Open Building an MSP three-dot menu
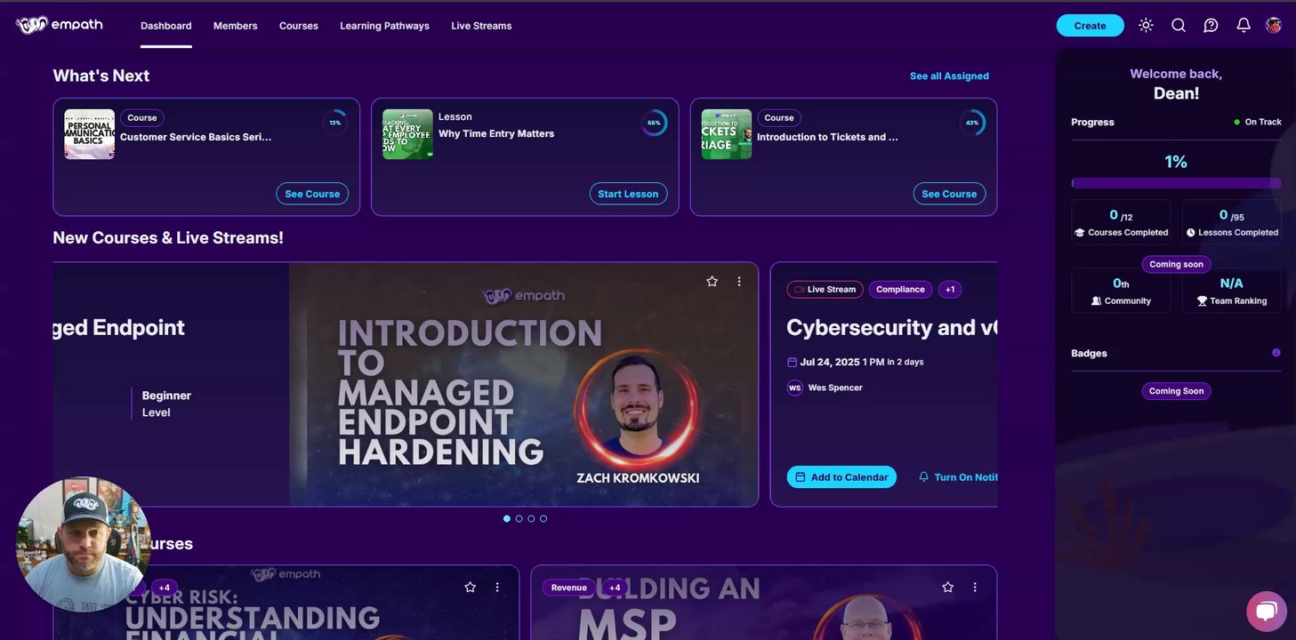The width and height of the screenshot is (1296, 640). 975,588
